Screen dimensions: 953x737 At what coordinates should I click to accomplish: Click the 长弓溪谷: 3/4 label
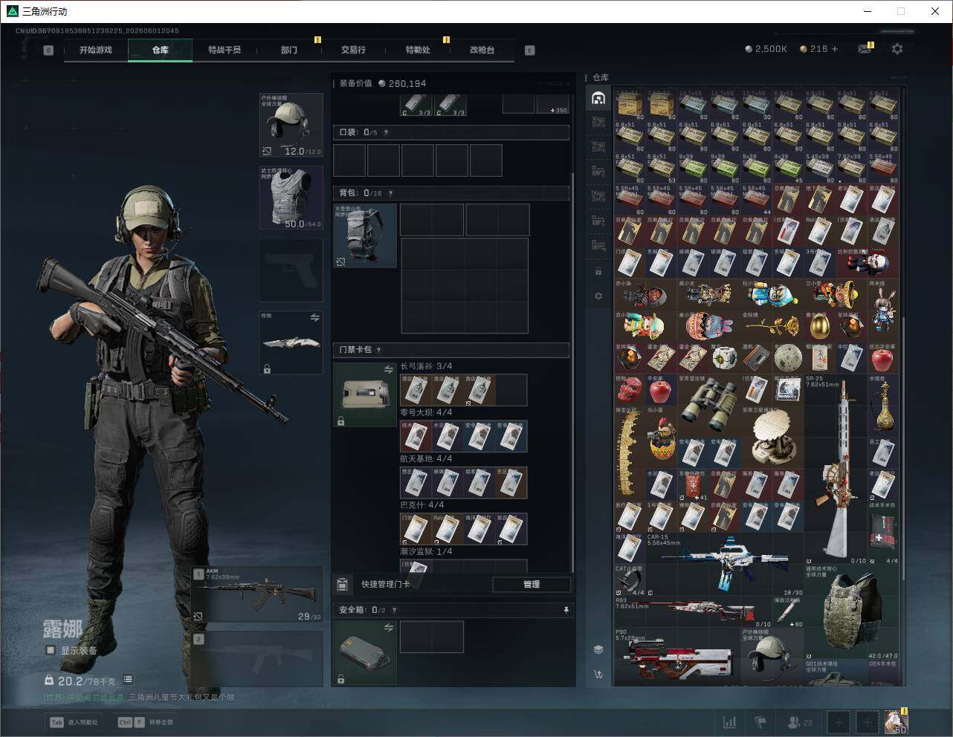click(x=426, y=366)
